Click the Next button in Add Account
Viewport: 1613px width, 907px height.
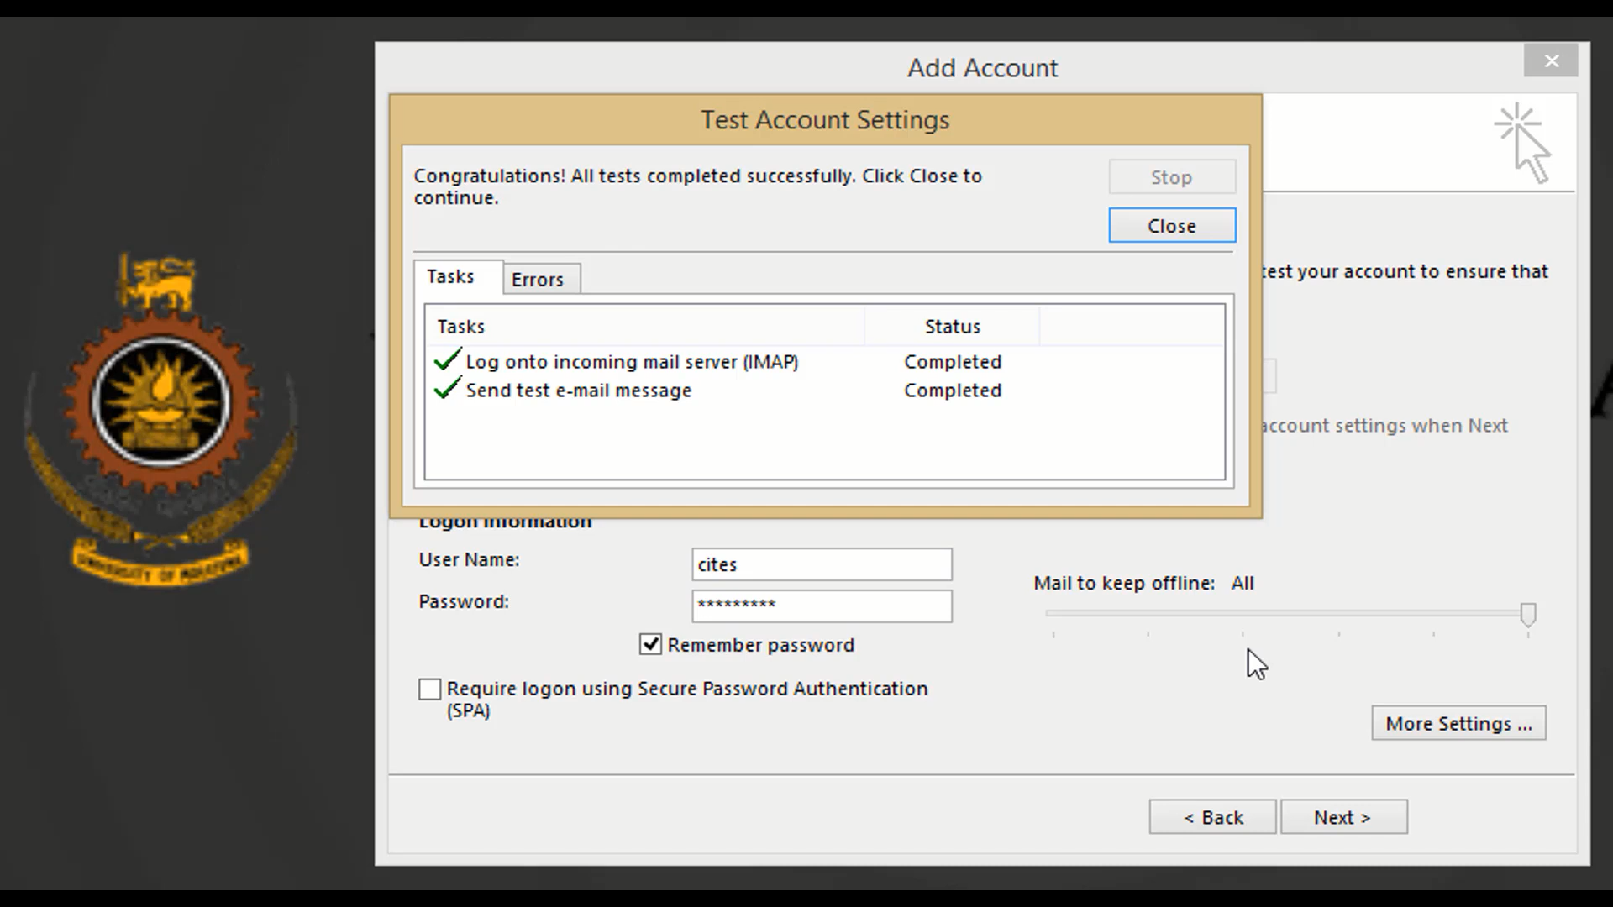pyautogui.click(x=1343, y=817)
